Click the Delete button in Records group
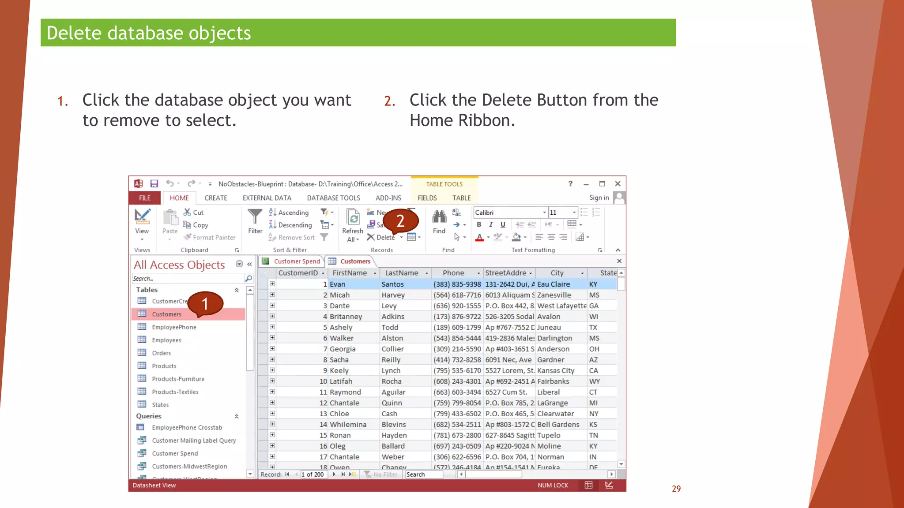Image resolution: width=904 pixels, height=508 pixels. 381,237
